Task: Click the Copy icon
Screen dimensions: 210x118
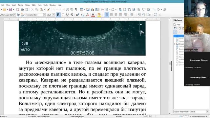Action: [x=37, y=10]
